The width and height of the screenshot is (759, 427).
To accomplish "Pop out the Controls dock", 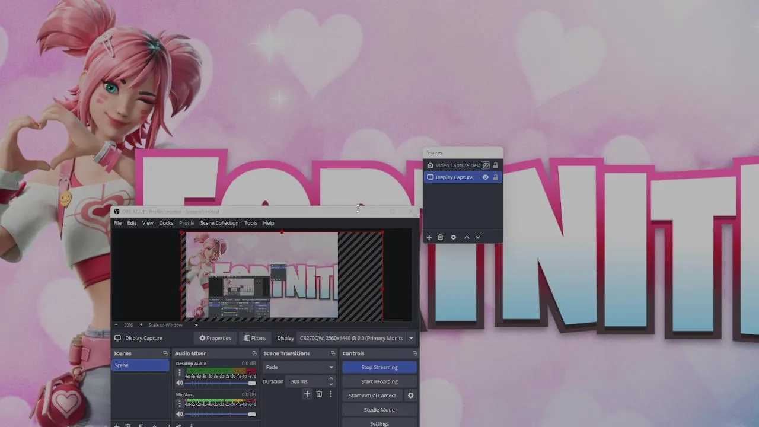I will pos(414,353).
